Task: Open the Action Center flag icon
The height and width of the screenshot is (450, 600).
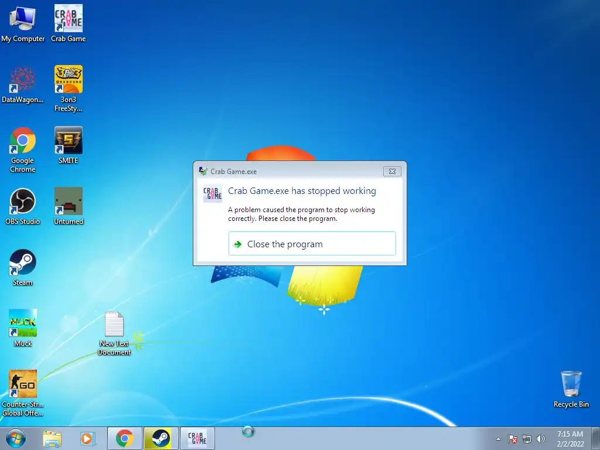Action: pos(513,439)
